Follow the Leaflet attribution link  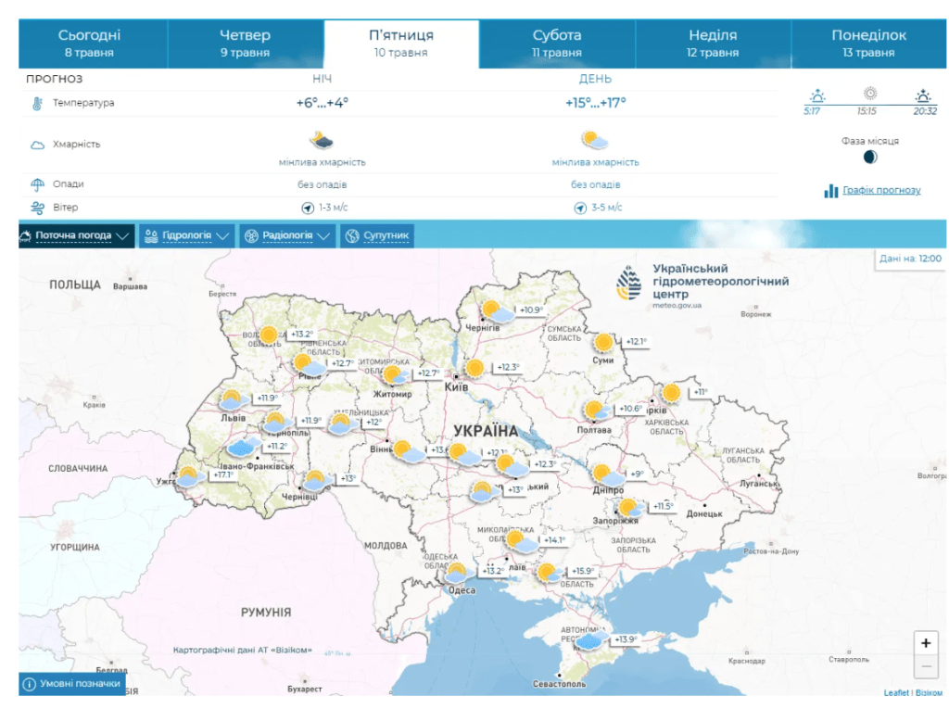point(896,692)
